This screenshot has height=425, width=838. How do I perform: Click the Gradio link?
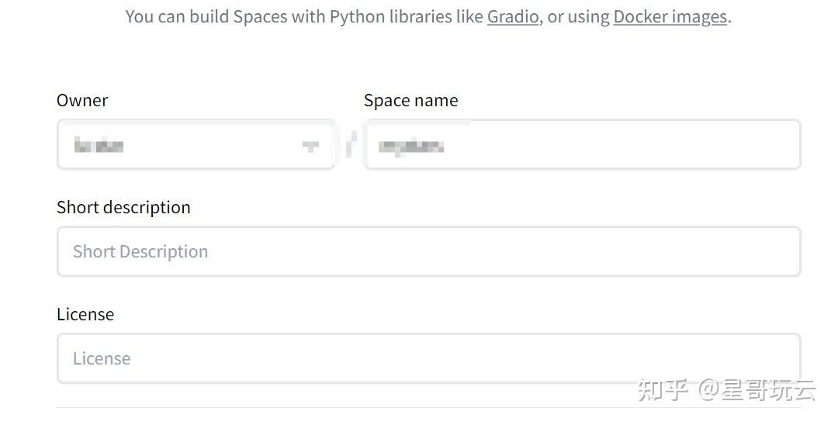point(512,16)
